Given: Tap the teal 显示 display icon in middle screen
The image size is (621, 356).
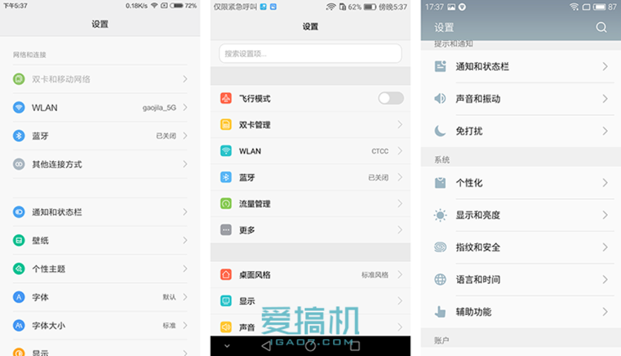Looking at the screenshot, I should click(x=226, y=301).
